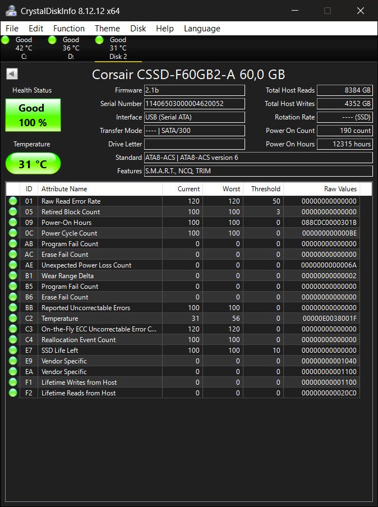The image size is (378, 507).
Task: Click the Attribute Name column header
Action: [100, 189]
